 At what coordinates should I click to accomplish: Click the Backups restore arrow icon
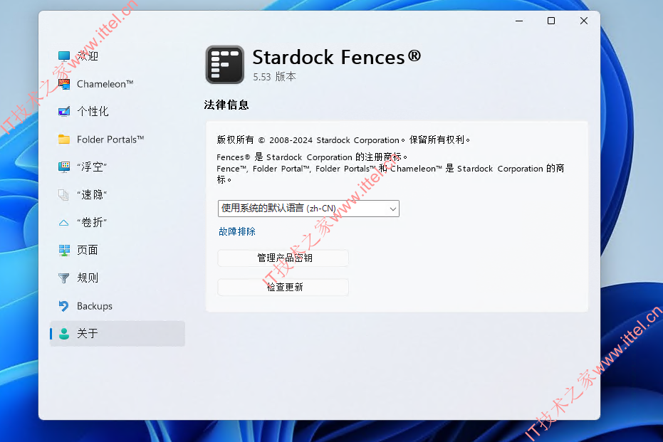tap(64, 306)
